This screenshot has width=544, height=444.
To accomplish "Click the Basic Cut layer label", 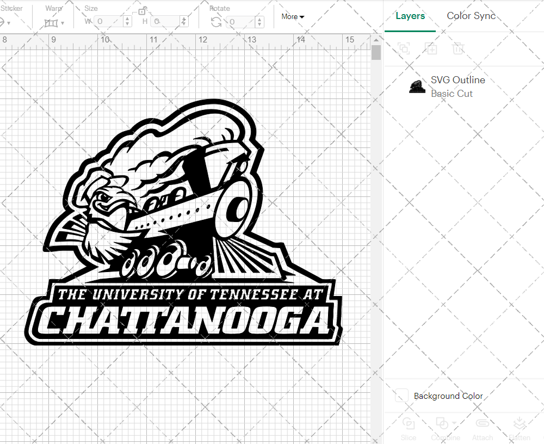I will pyautogui.click(x=452, y=94).
